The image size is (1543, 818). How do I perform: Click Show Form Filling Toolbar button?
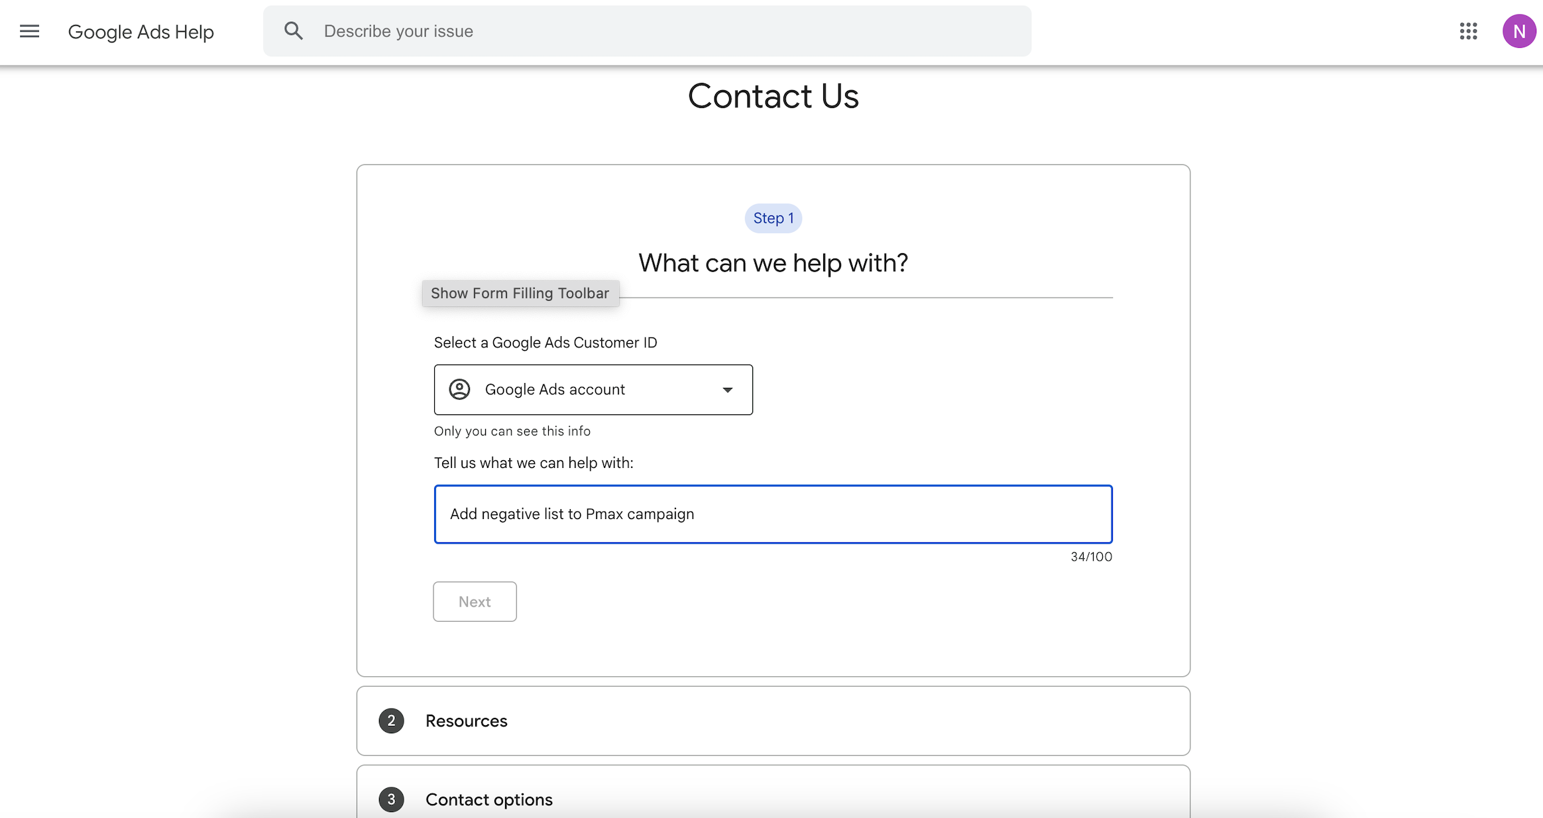pos(520,293)
